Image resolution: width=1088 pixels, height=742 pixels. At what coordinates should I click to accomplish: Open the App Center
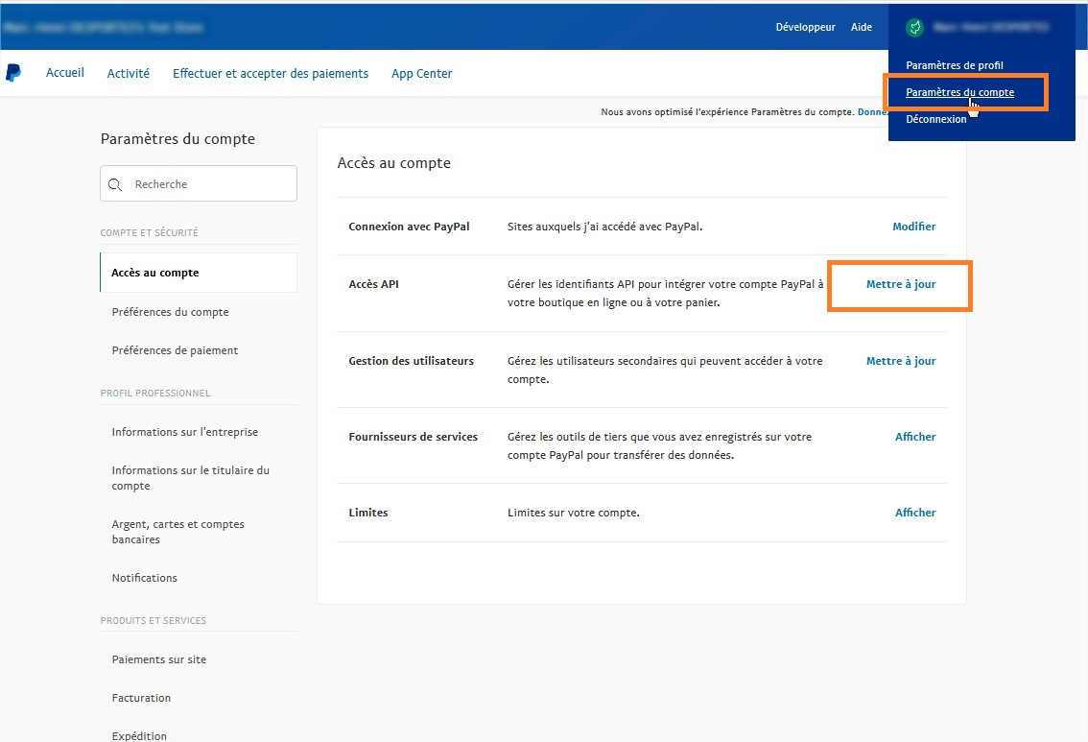click(421, 73)
